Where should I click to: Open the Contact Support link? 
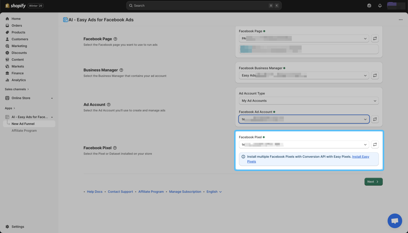120,192
